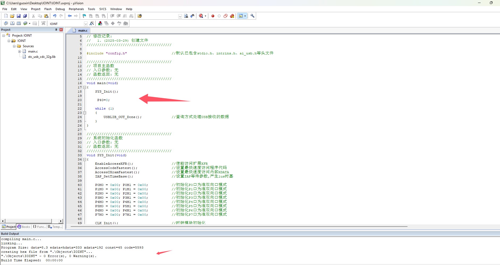Viewport: 500px width, 265px height.
Task: Build target toolbar icon
Action: [x=12, y=23]
